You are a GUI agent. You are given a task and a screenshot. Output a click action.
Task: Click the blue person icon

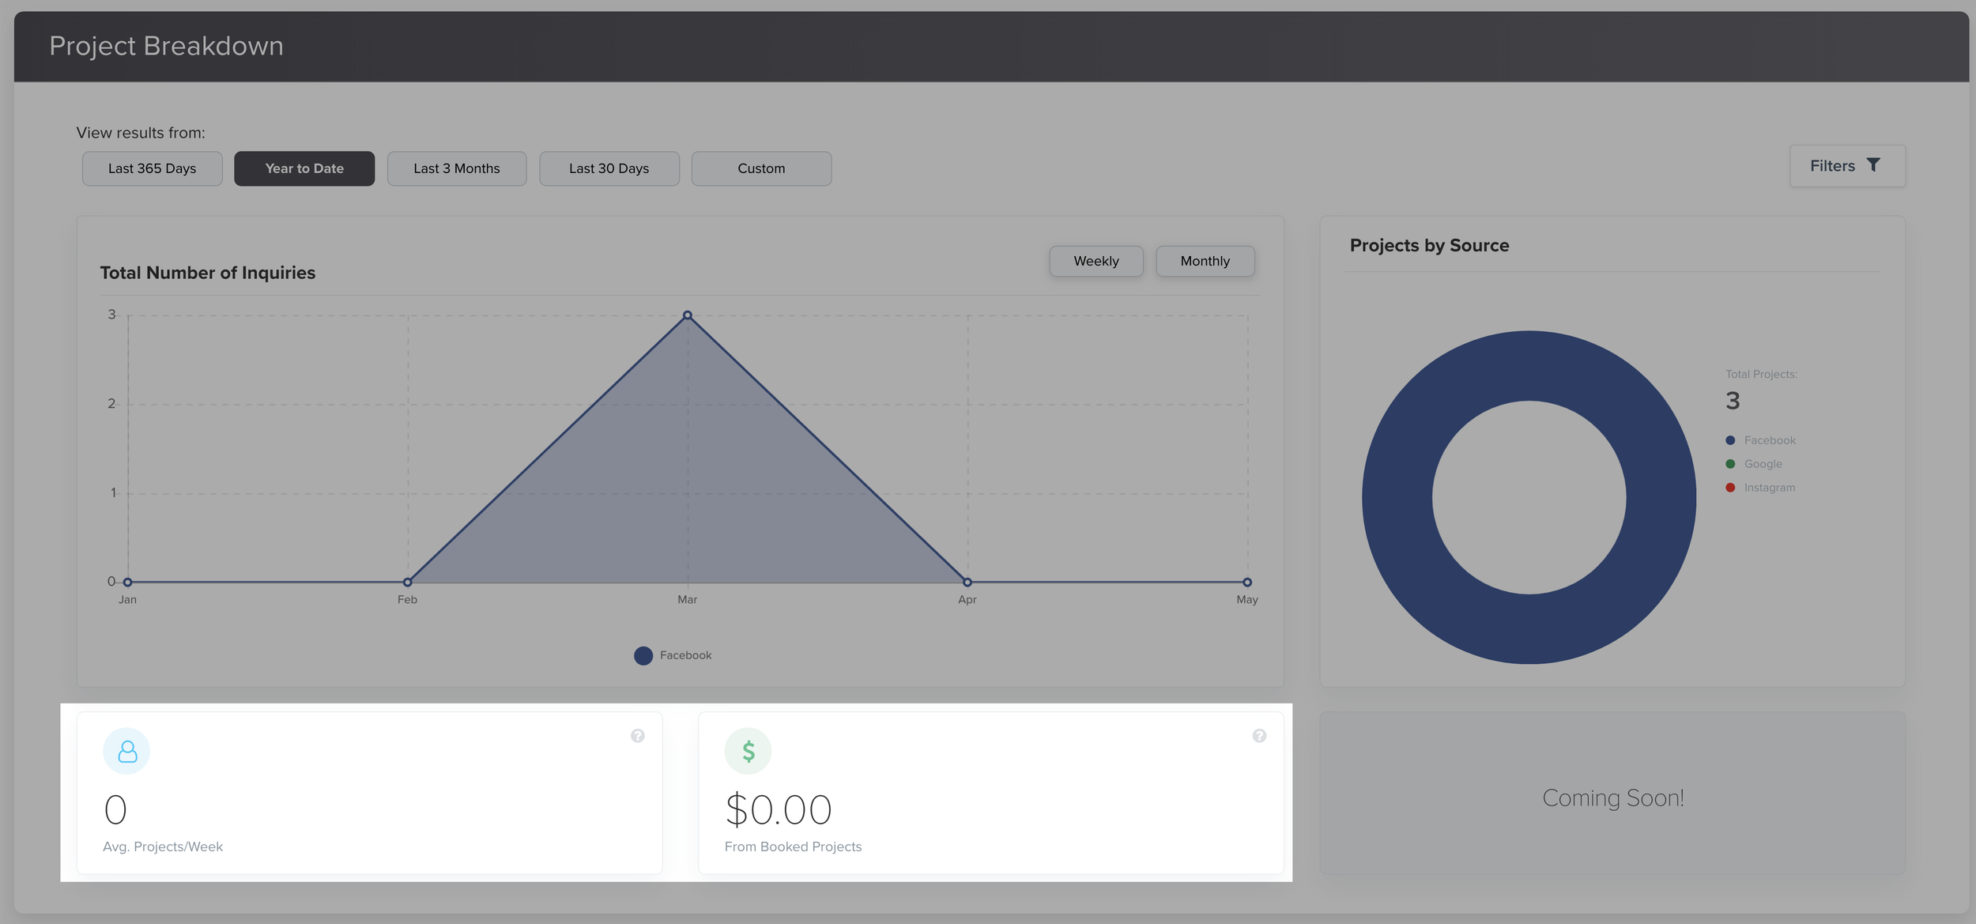(x=126, y=751)
